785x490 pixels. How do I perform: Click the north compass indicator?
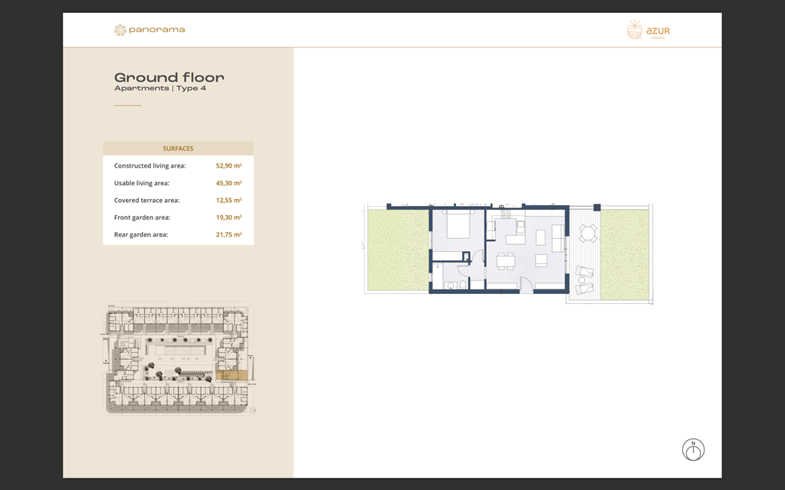click(x=692, y=450)
